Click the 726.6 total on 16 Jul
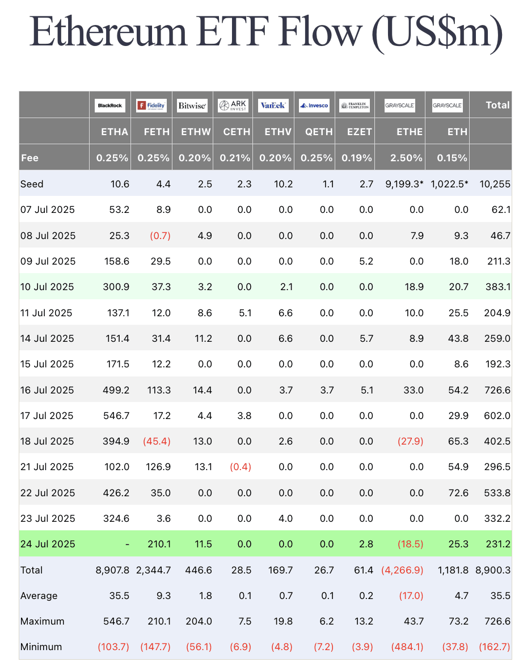Screen dimensions: 523x670 (x=497, y=391)
